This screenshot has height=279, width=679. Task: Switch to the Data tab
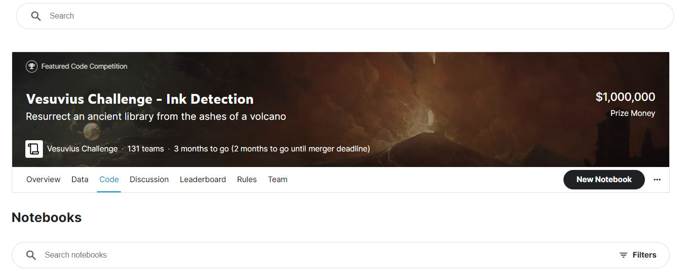pos(80,179)
